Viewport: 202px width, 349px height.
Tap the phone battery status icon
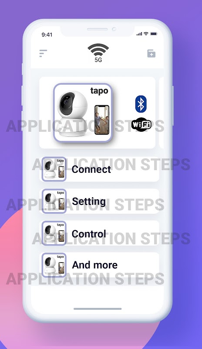click(x=154, y=34)
